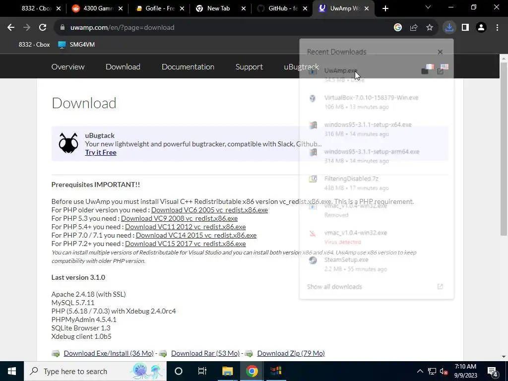Image resolution: width=508 pixels, height=381 pixels.
Task: Click the scrollbar down arrow
Action: coord(504,356)
